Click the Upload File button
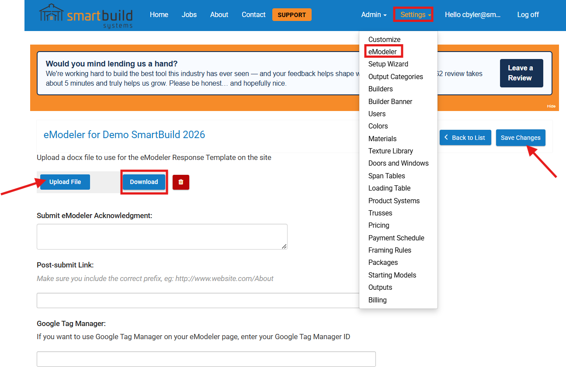This screenshot has width=566, height=375. point(65,182)
